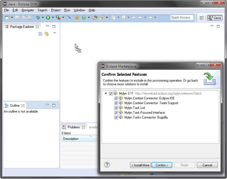227x179 pixels.
Task: Uncheck Mylyn Task-Focused Interface checkbox
Action: [x=116, y=113]
